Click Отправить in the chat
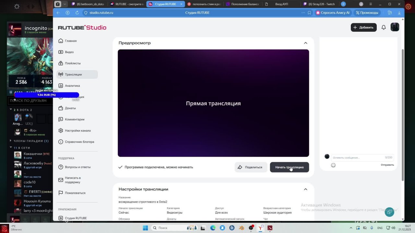 point(387,165)
